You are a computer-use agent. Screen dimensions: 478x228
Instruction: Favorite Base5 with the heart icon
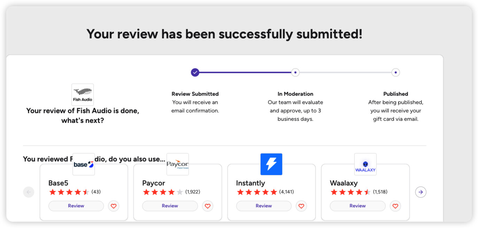114,206
